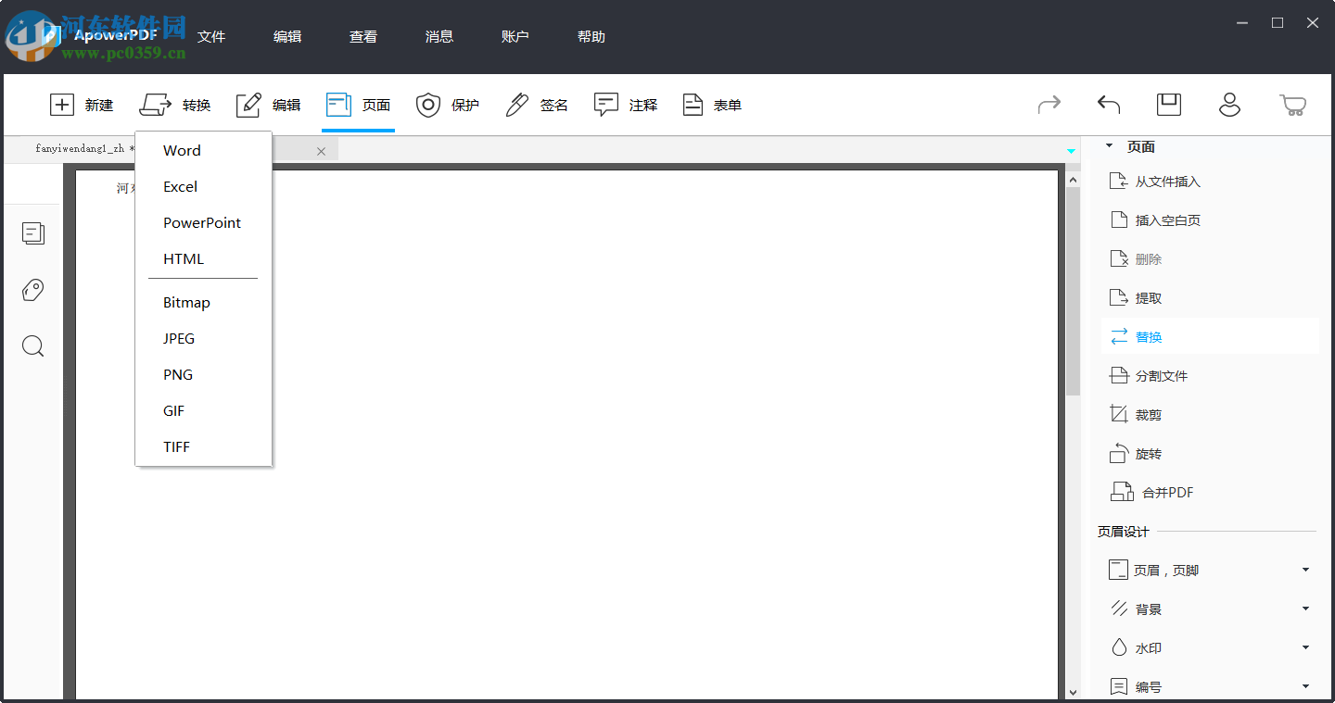This screenshot has height=703, width=1335.
Task: Open the 保护 (Protect) tools
Action: pyautogui.click(x=448, y=105)
